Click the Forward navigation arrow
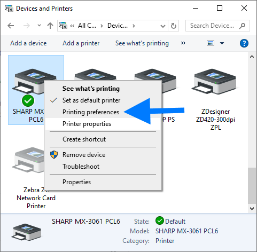This screenshot has height=252, width=257. coord(27,26)
